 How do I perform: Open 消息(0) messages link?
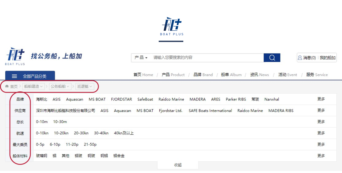[309, 58]
